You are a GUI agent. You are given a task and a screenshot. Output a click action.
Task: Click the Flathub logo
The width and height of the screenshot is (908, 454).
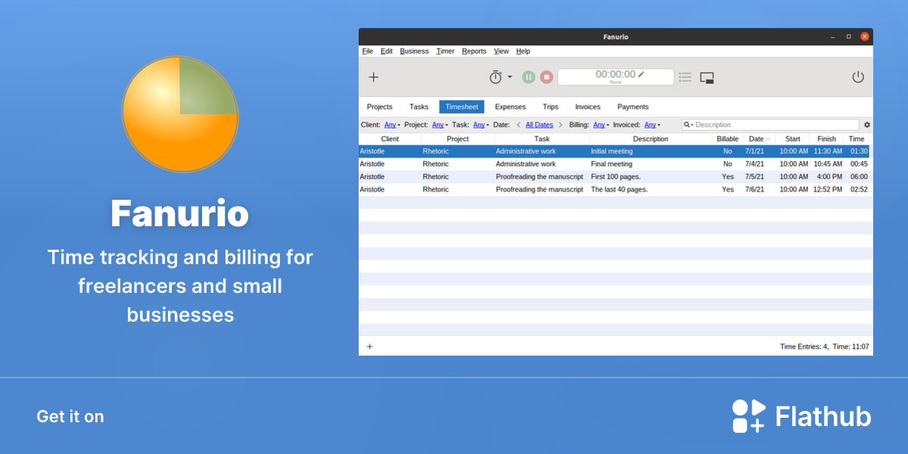[801, 416]
